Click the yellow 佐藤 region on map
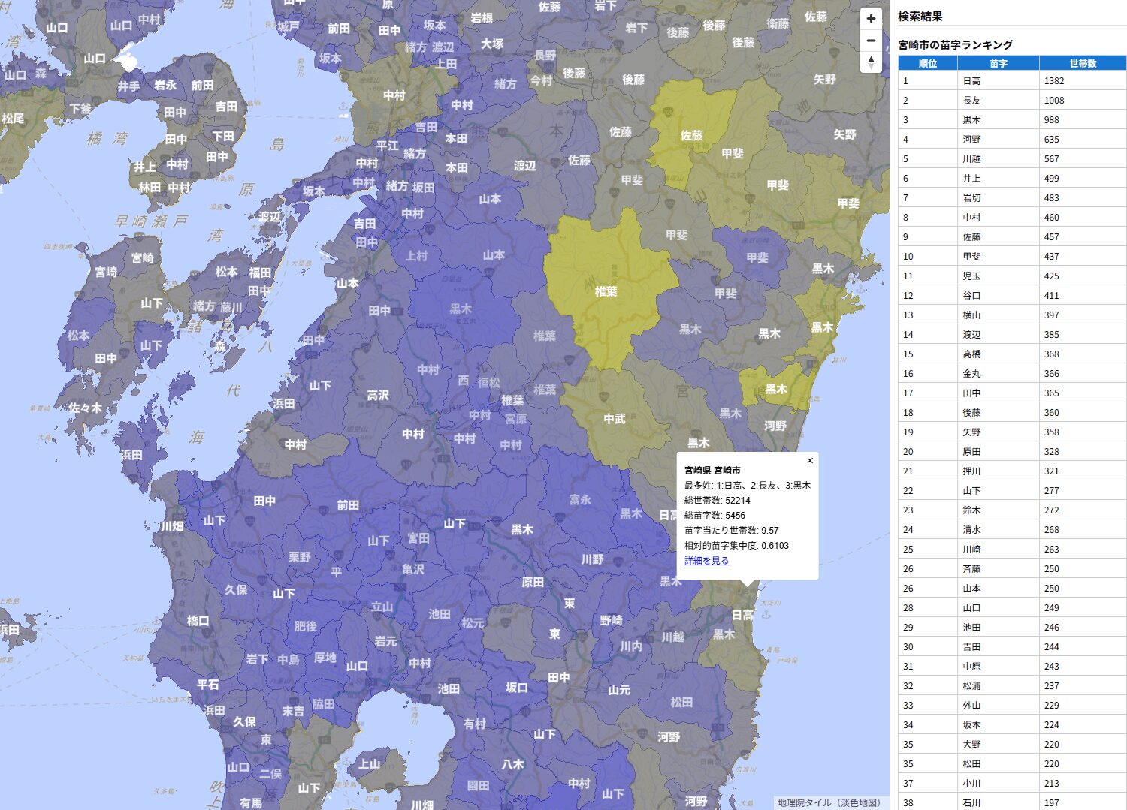The width and height of the screenshot is (1127, 810). click(690, 135)
